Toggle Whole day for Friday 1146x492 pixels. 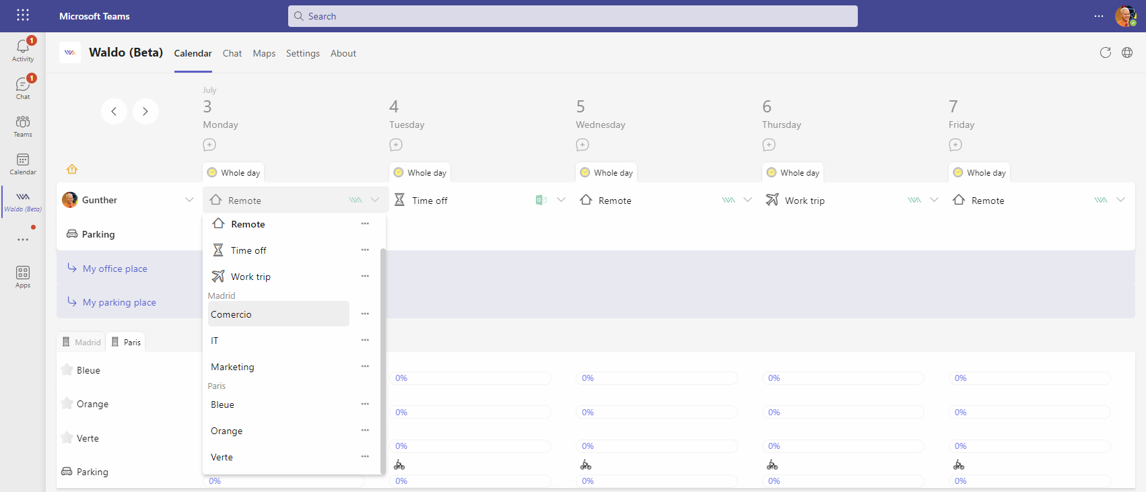[x=980, y=172]
